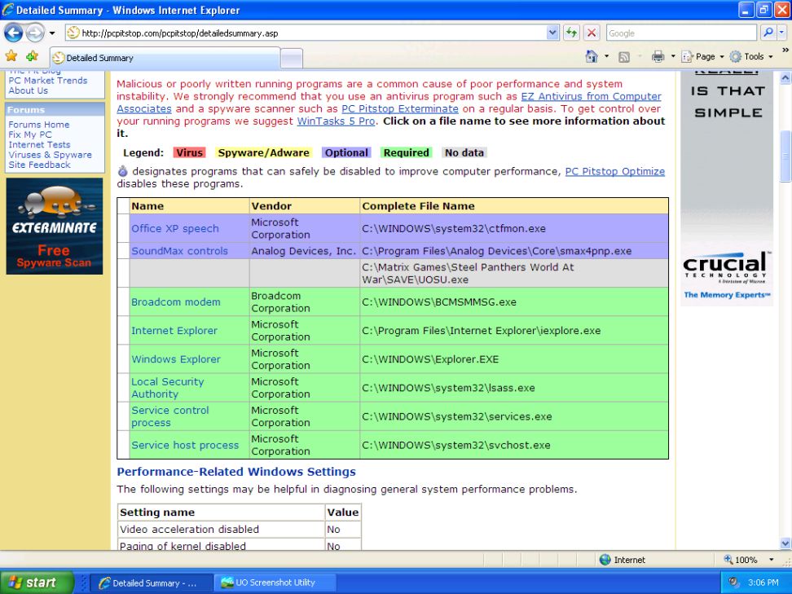792x594 pixels.
Task: Open the WinTasks 5 Pro link
Action: click(x=336, y=121)
